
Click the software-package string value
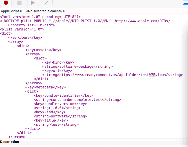pos(78,67)
